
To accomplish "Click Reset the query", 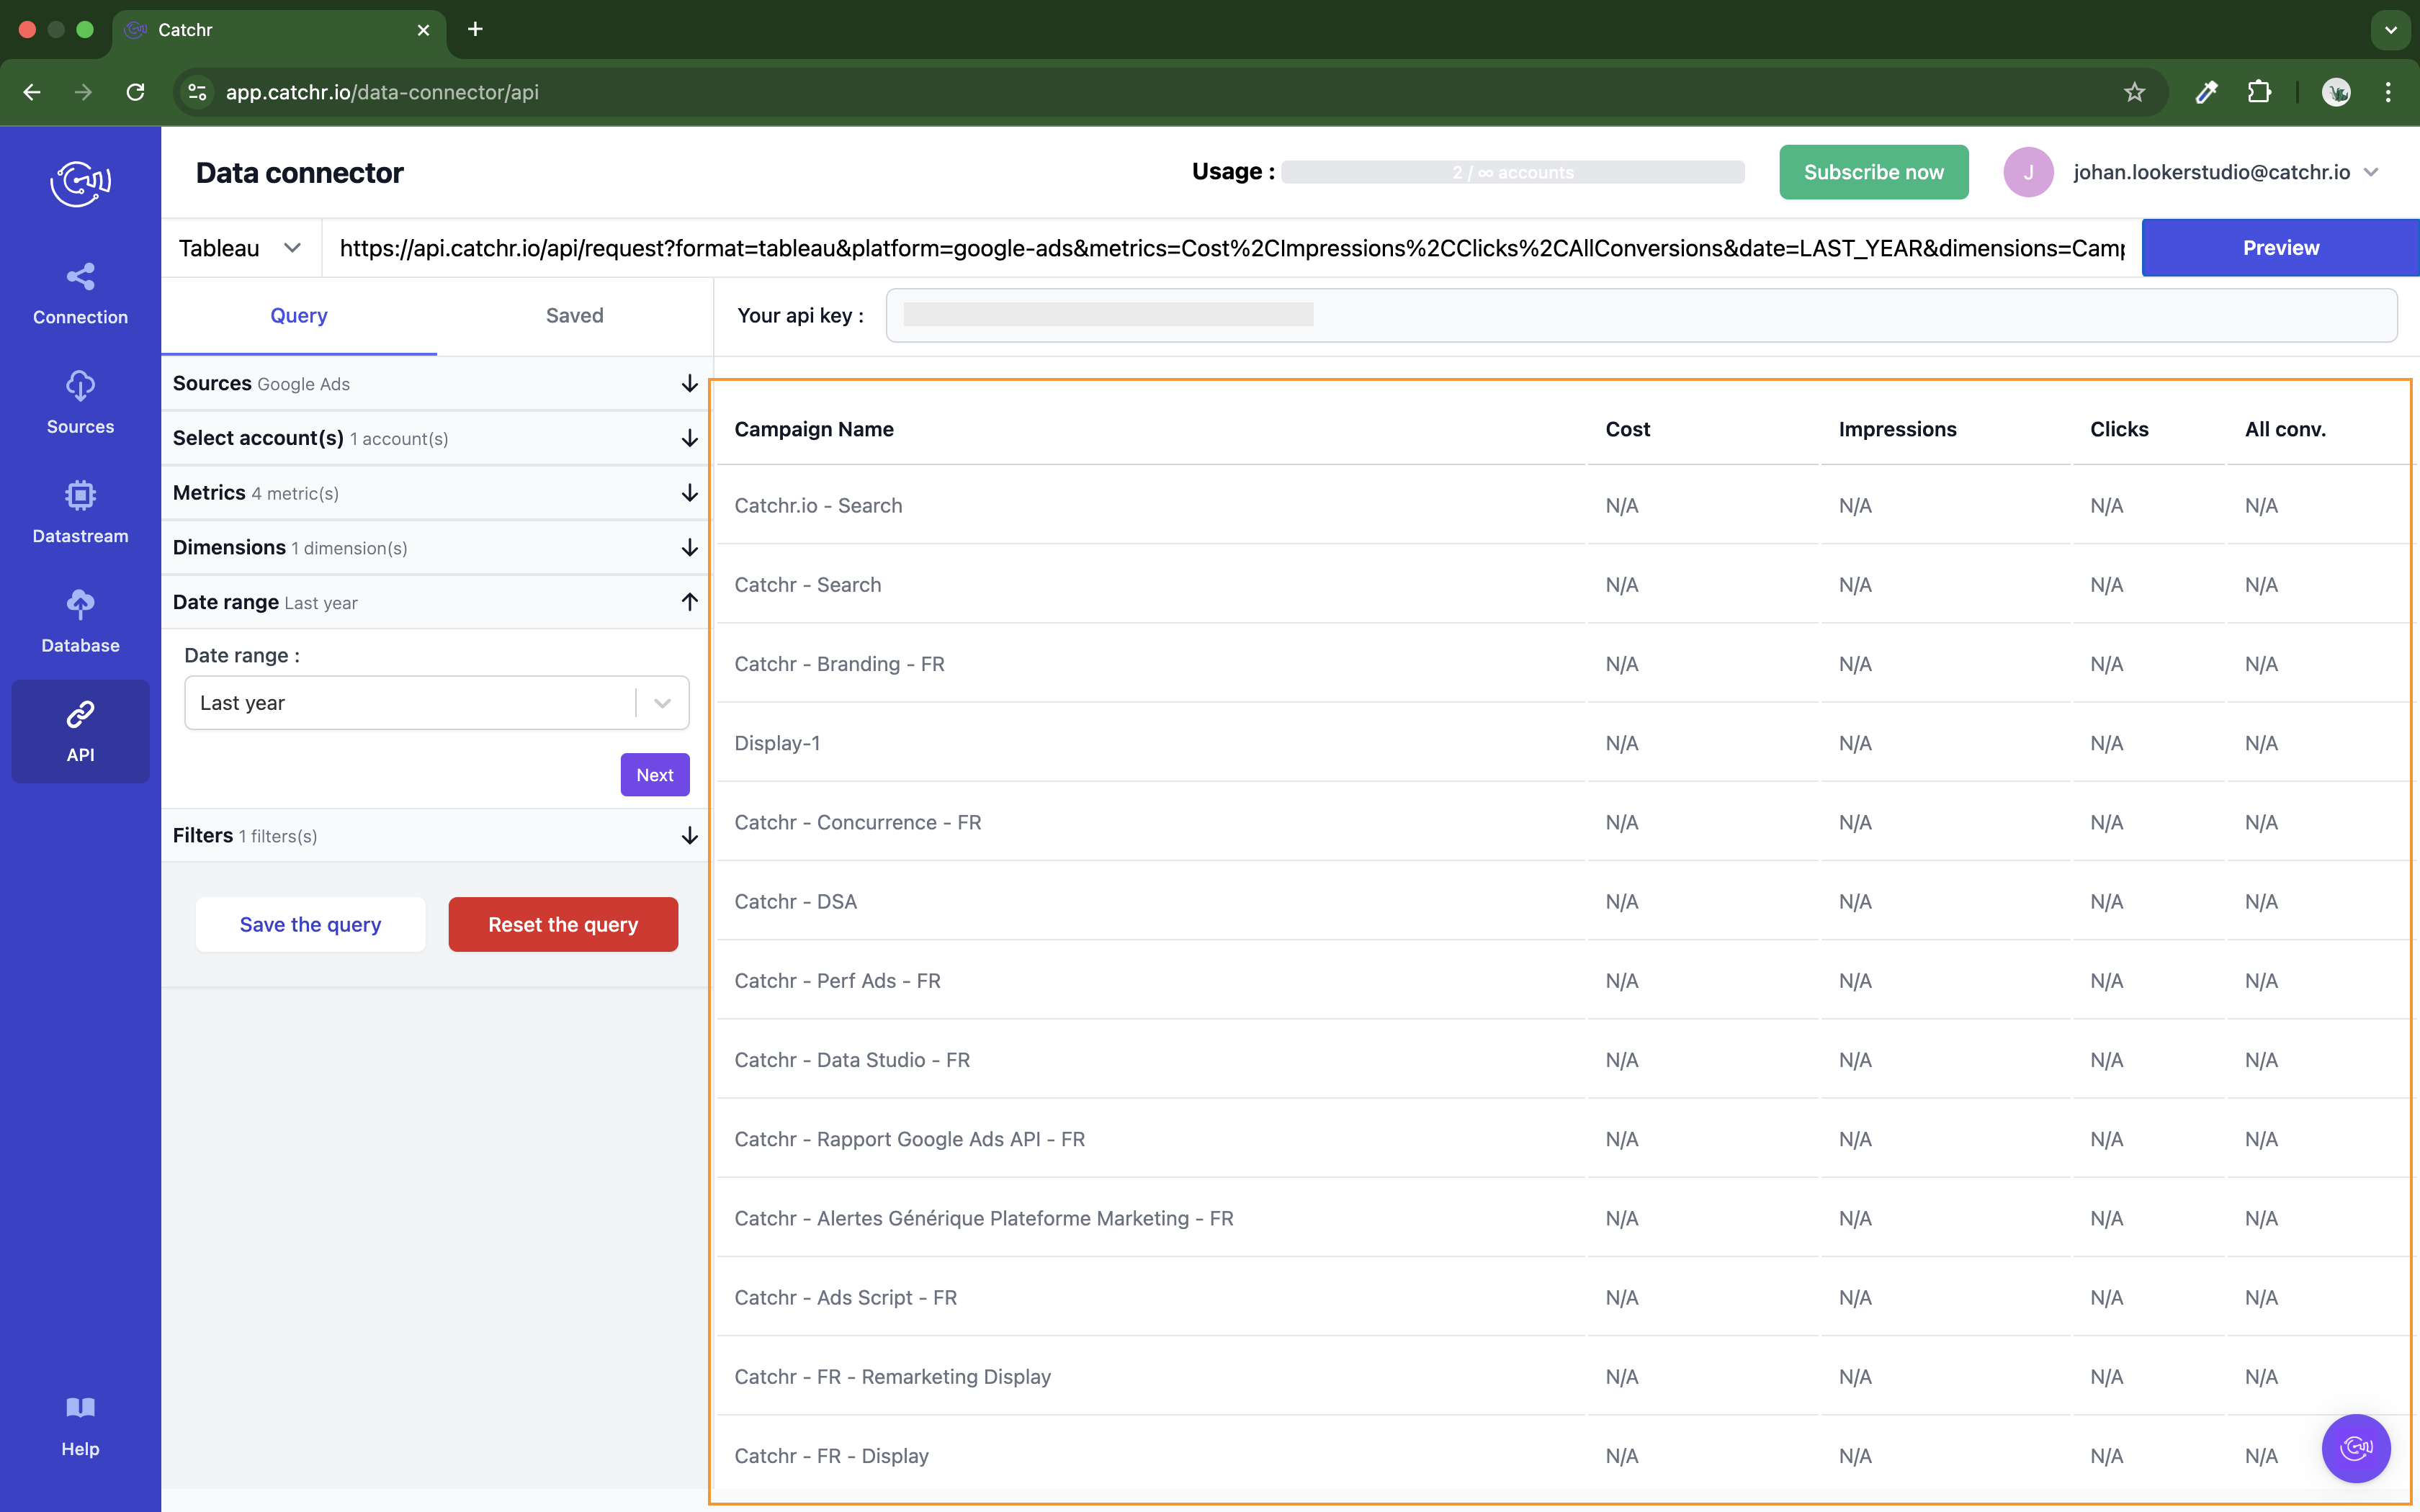I will (563, 924).
